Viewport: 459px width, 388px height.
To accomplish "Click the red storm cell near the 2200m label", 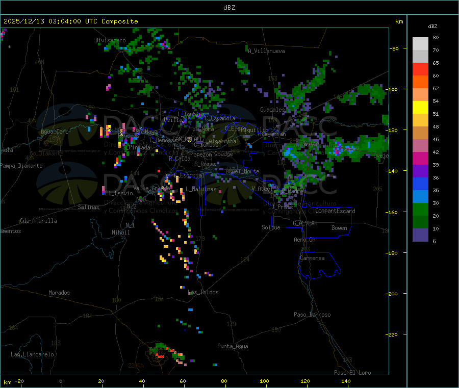I will 161,356.
